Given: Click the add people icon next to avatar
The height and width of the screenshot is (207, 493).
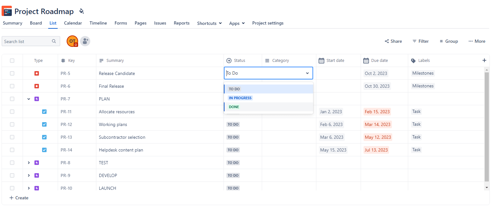Looking at the screenshot, I should pyautogui.click(x=85, y=41).
